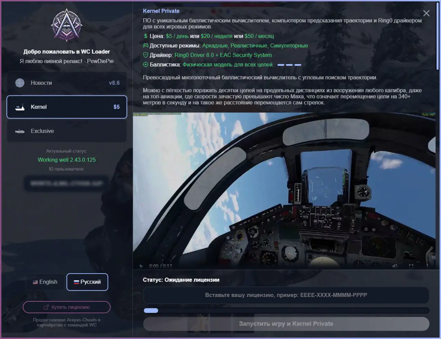Viewport: 441px width, 339px height.
Task: Select the Kernel product entry
Action: (67, 107)
